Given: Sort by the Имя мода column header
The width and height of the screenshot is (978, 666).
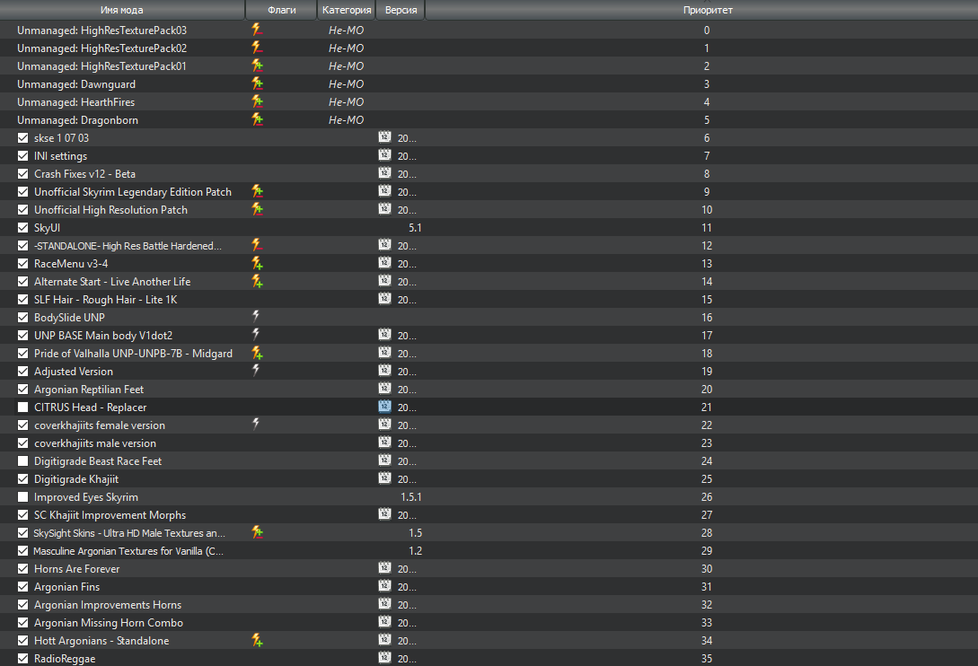Looking at the screenshot, I should [x=122, y=10].
